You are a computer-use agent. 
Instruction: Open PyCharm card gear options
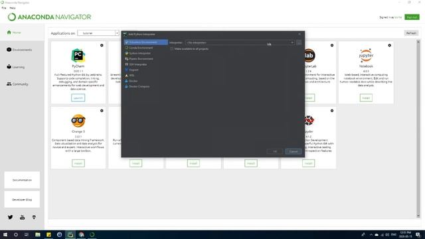(102, 45)
